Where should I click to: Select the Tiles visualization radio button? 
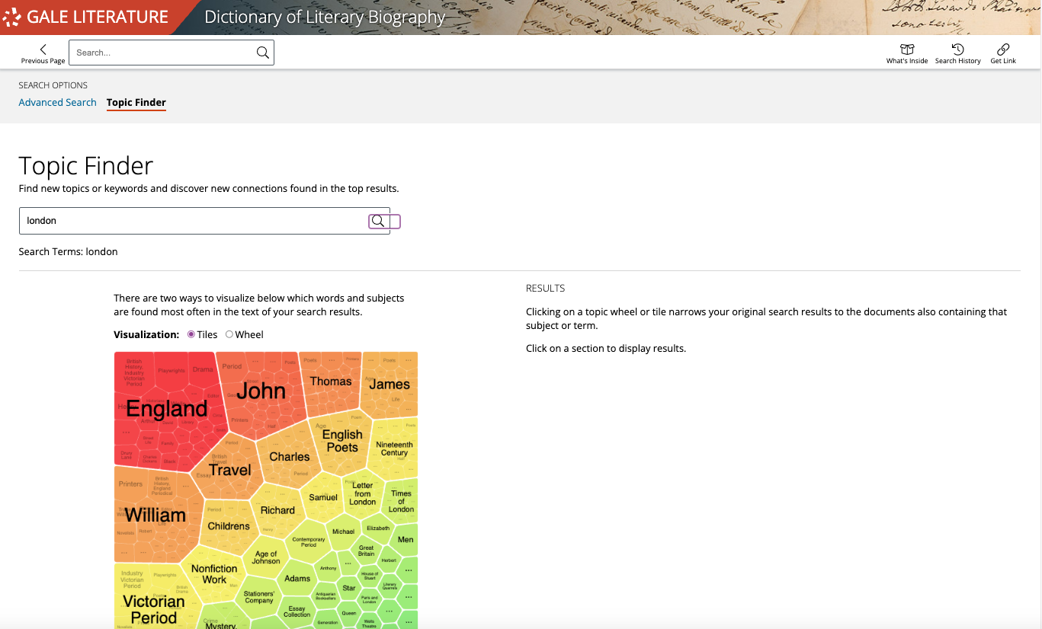pos(191,334)
